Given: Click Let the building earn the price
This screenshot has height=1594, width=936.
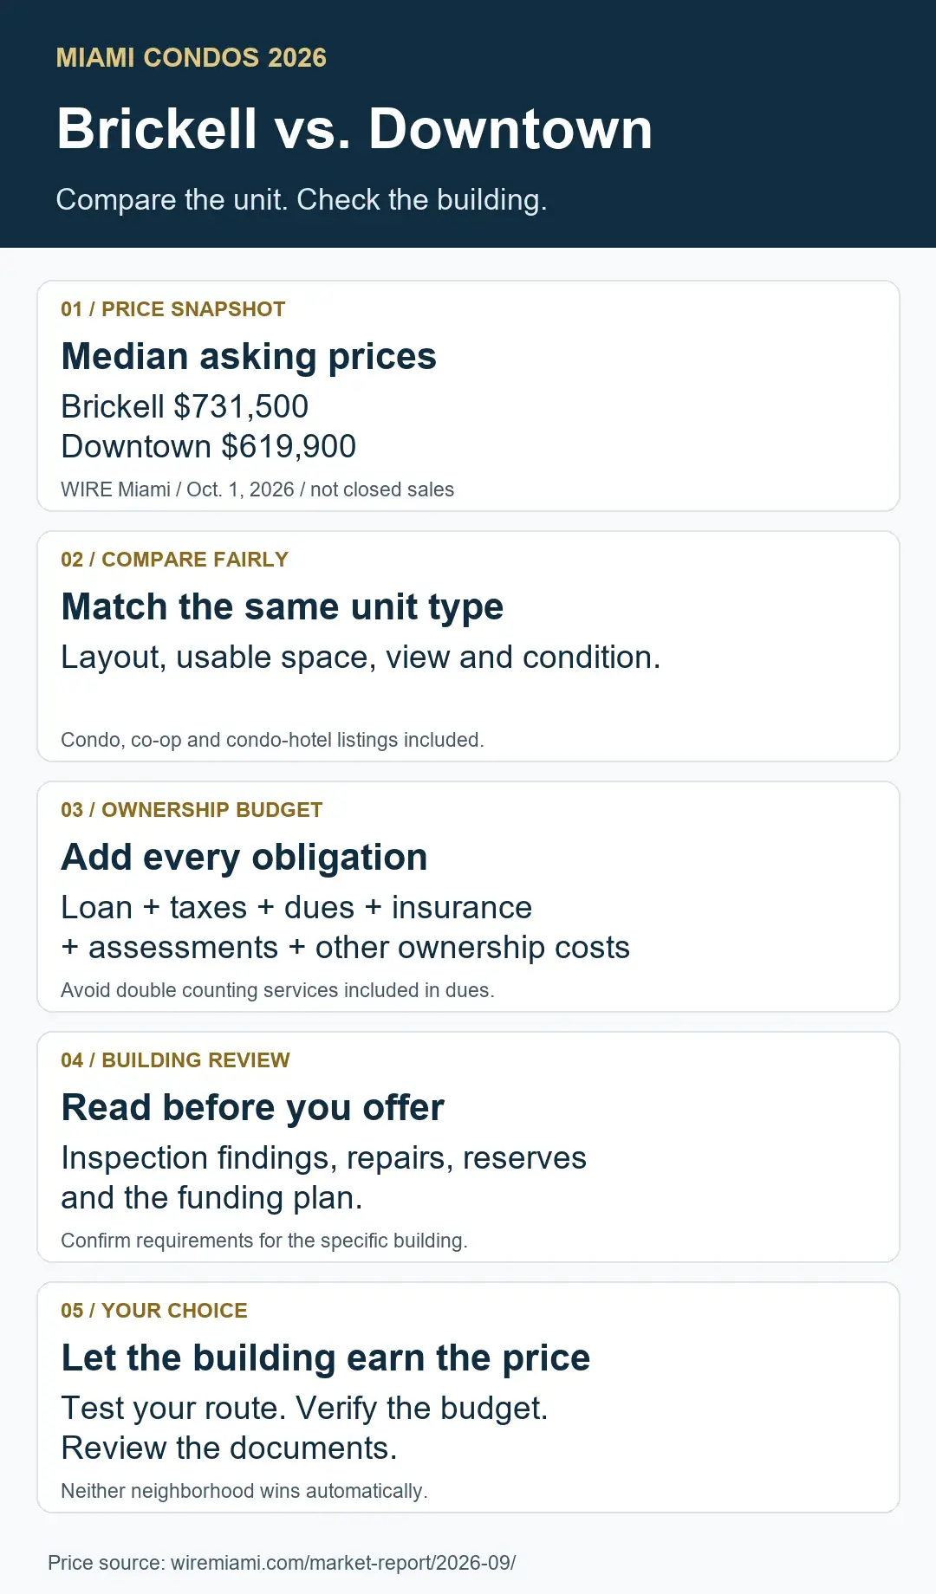Looking at the screenshot, I should pyautogui.click(x=326, y=1357).
